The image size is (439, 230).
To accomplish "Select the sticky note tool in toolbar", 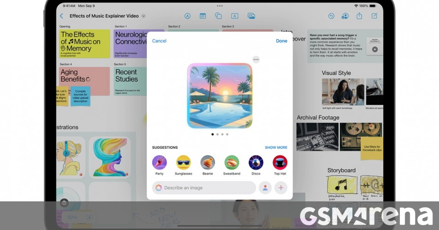I will point(203,16).
